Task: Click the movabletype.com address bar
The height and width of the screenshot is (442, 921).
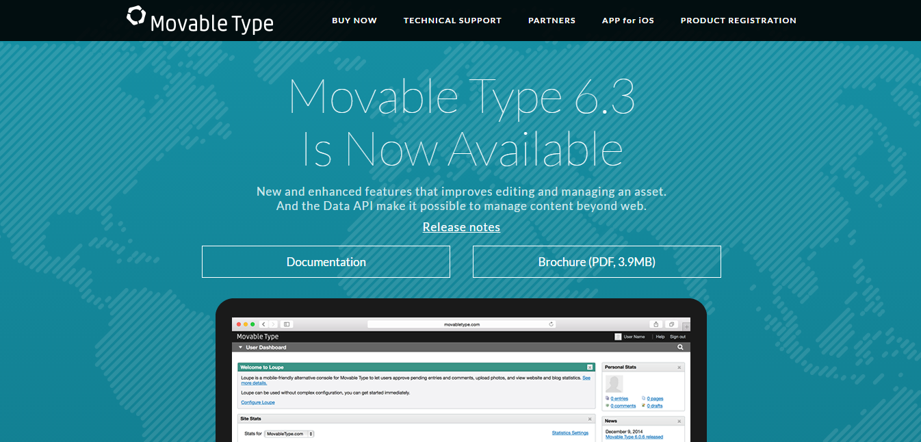Action: pyautogui.click(x=462, y=324)
